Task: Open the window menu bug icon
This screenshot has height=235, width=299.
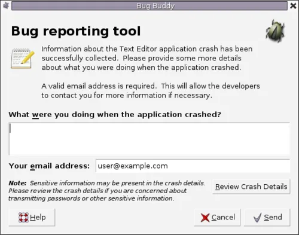Action: click(6, 5)
